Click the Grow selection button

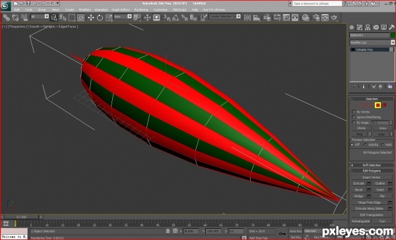click(383, 128)
